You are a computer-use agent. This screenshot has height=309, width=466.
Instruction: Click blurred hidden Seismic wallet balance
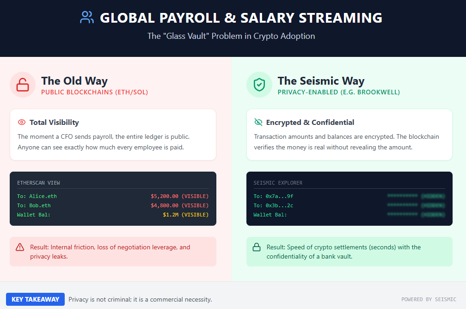click(416, 215)
